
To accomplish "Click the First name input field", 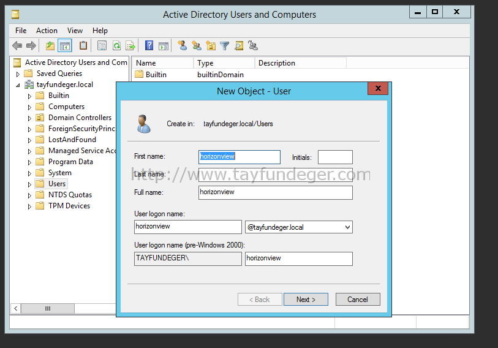I will tap(240, 157).
